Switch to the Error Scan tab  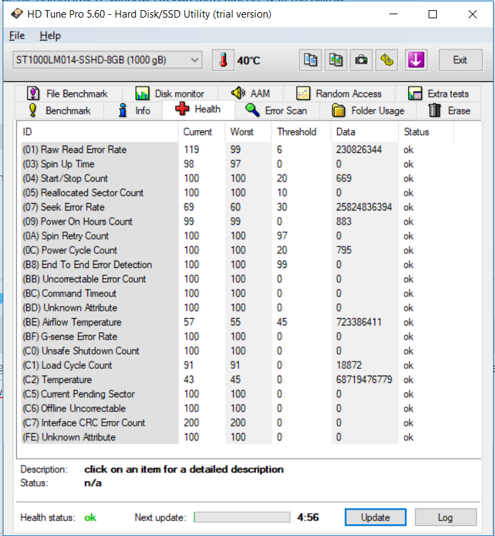click(277, 110)
